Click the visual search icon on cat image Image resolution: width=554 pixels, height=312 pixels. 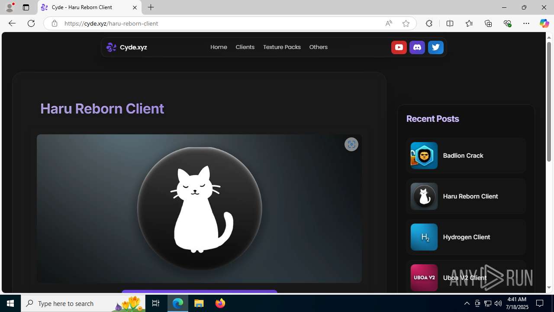pyautogui.click(x=351, y=144)
